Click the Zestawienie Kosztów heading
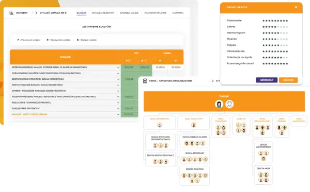310x192 pixels. point(97,27)
